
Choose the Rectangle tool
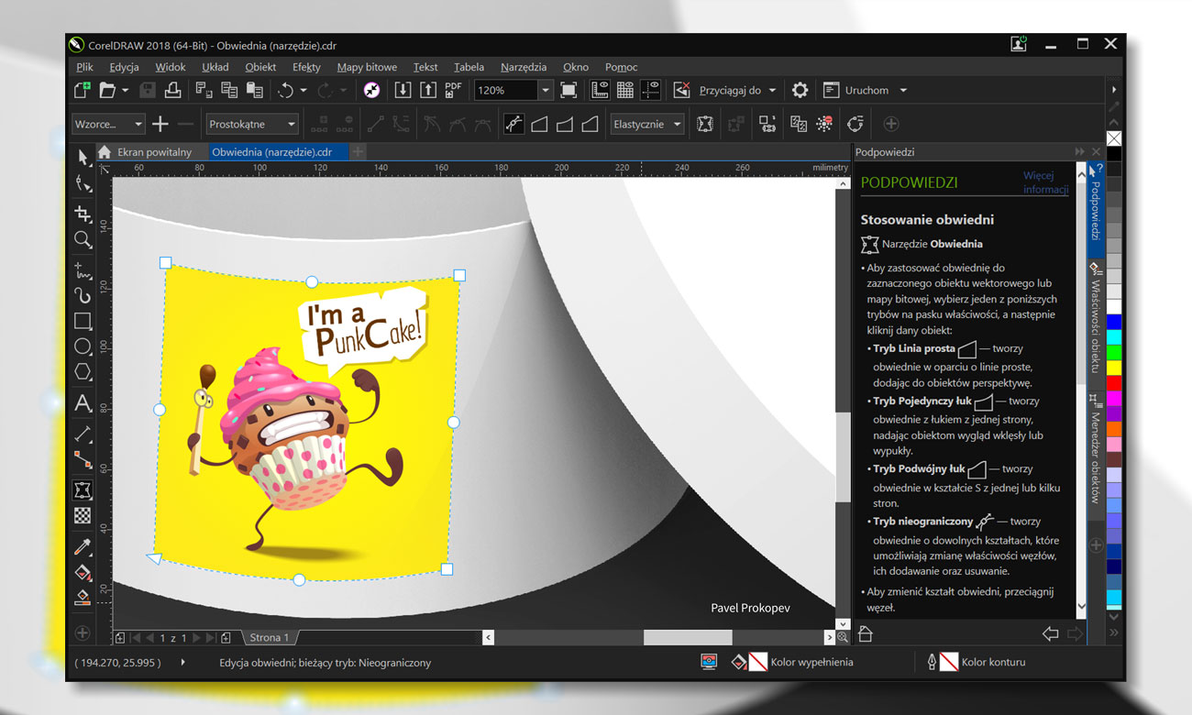(x=83, y=321)
